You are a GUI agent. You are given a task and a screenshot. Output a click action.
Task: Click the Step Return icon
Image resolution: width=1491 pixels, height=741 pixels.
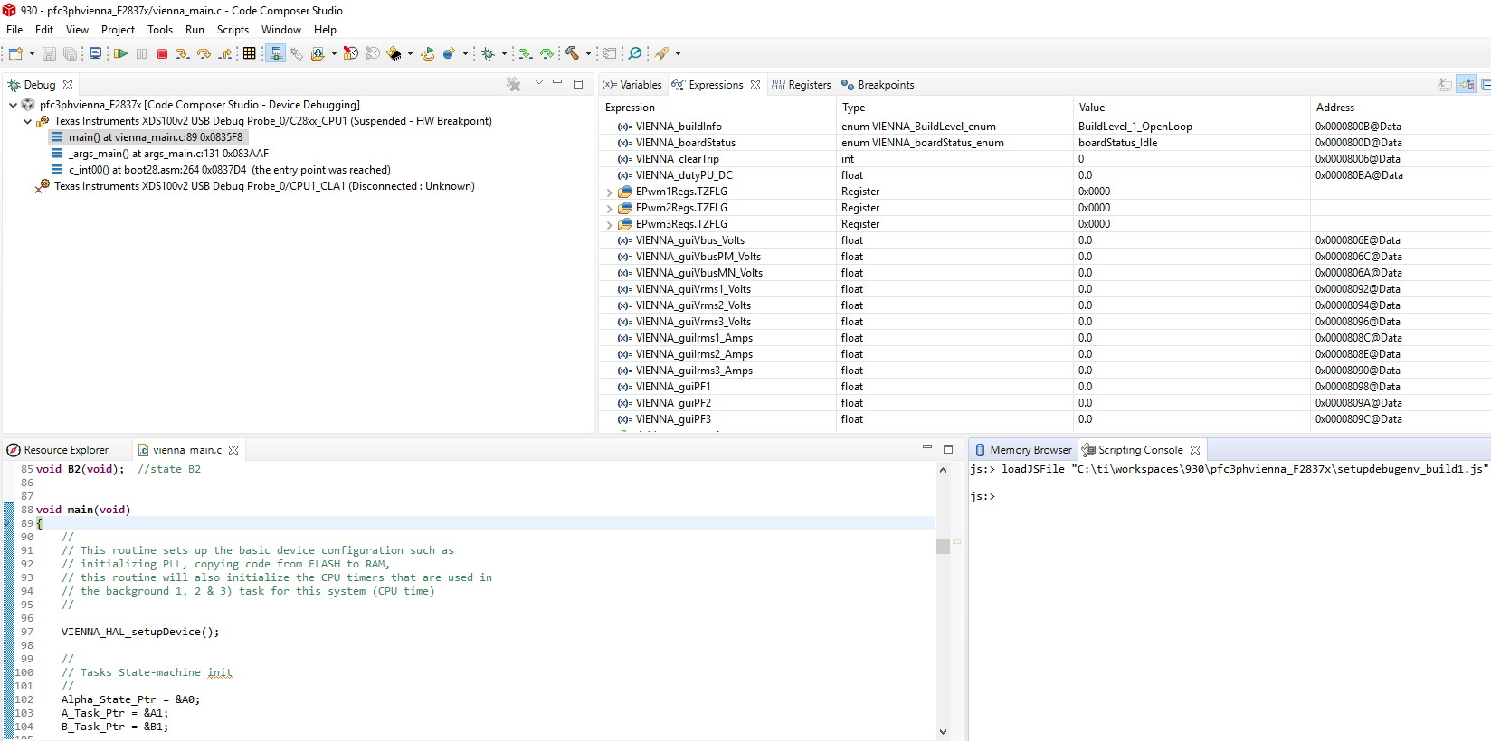pyautogui.click(x=225, y=54)
